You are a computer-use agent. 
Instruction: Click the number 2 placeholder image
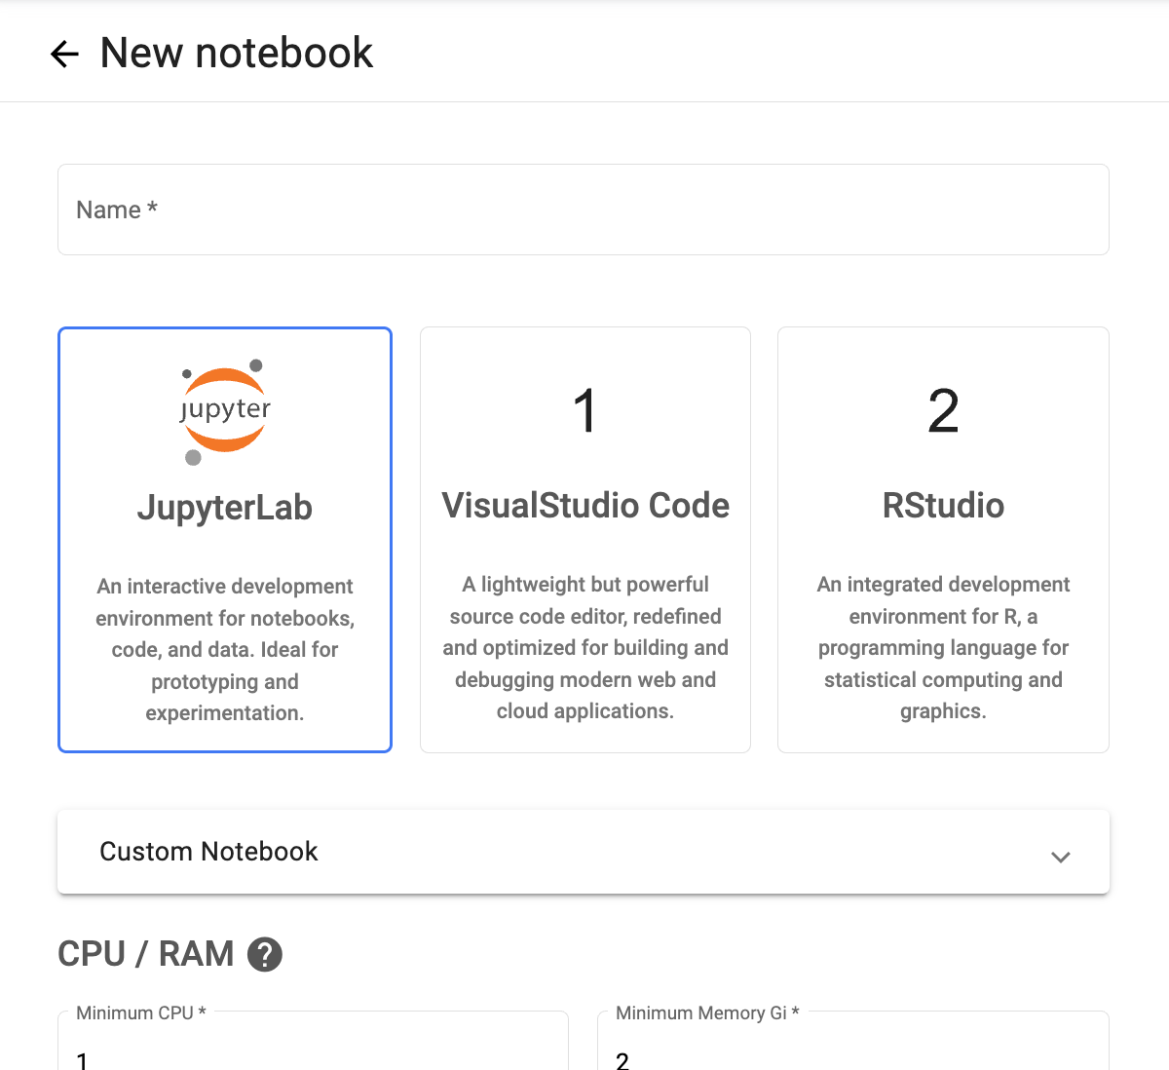point(943,411)
